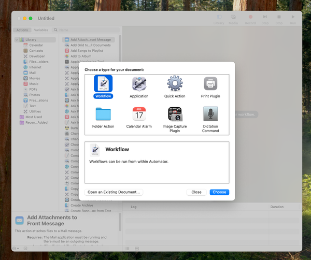Open the bottom-left options dropdown menu
Screen dimensions: 311x260
(16, 248)
